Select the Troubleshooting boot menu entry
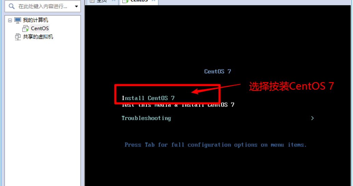353x186 pixels. coord(146,118)
